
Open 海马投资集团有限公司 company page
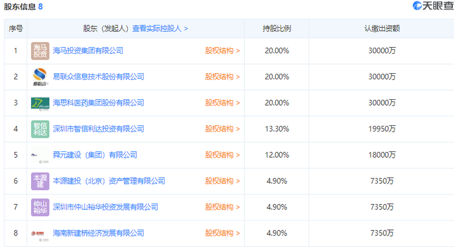[88, 50]
